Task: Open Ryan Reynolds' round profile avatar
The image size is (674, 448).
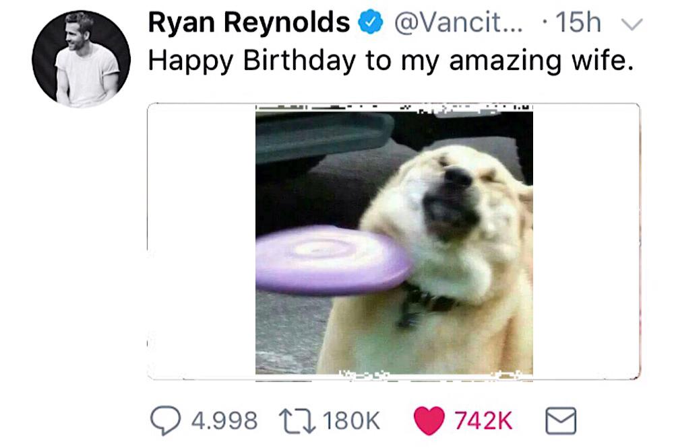Action: [81, 59]
